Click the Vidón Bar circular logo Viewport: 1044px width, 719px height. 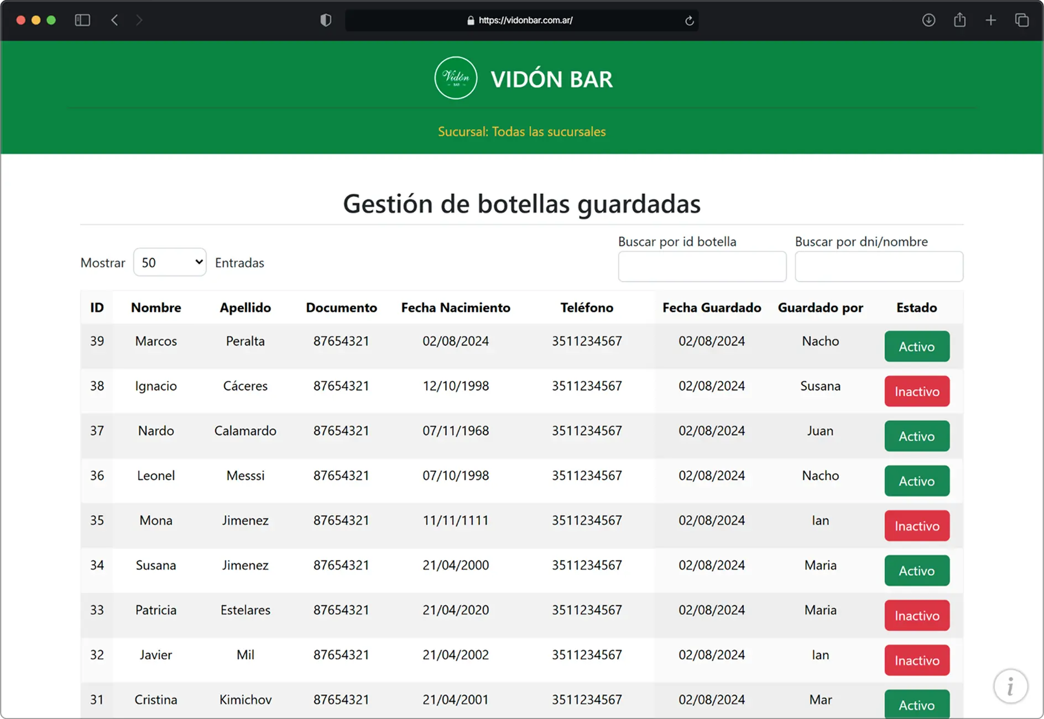tap(456, 77)
